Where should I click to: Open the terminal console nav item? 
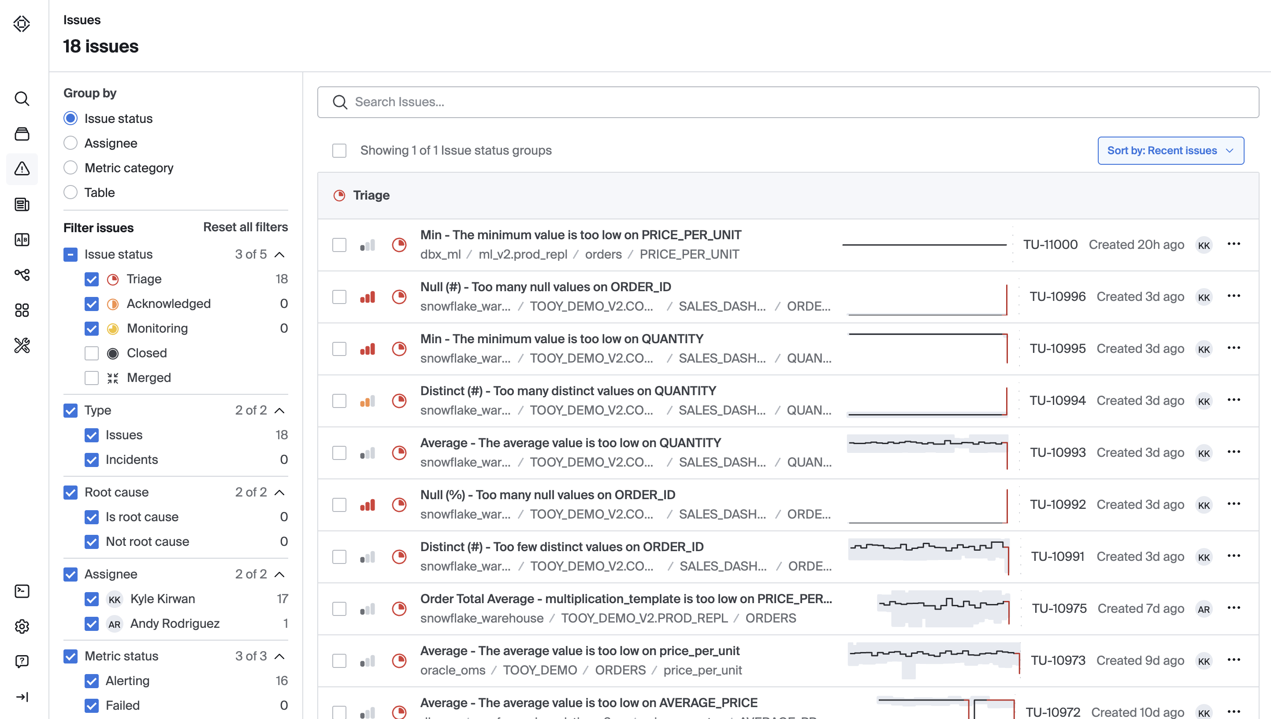point(22,591)
